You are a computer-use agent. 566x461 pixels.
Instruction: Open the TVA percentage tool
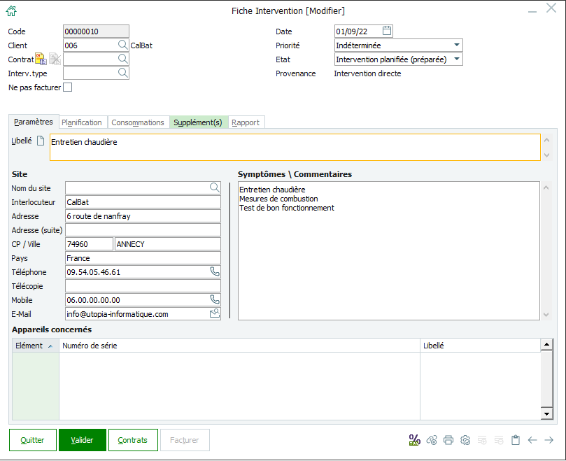coord(414,440)
